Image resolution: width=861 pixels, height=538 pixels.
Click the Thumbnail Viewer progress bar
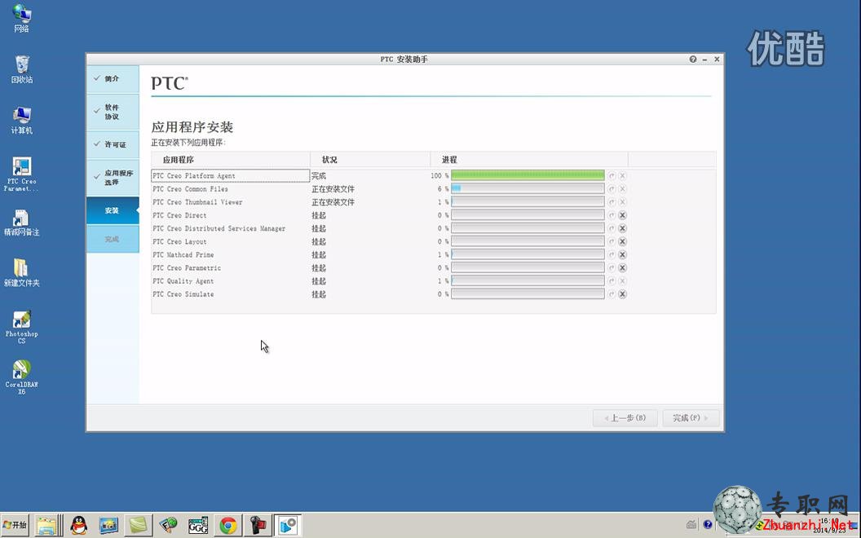[x=528, y=202]
